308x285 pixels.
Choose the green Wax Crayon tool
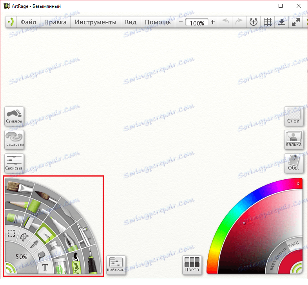[x=14, y=218]
